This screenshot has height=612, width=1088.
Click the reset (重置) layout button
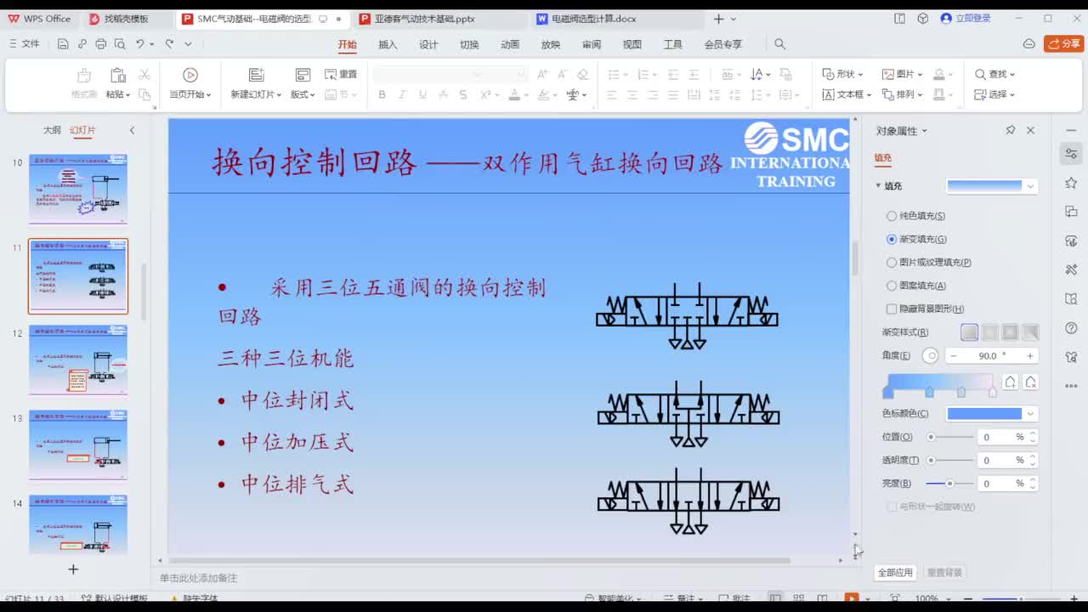(x=342, y=74)
